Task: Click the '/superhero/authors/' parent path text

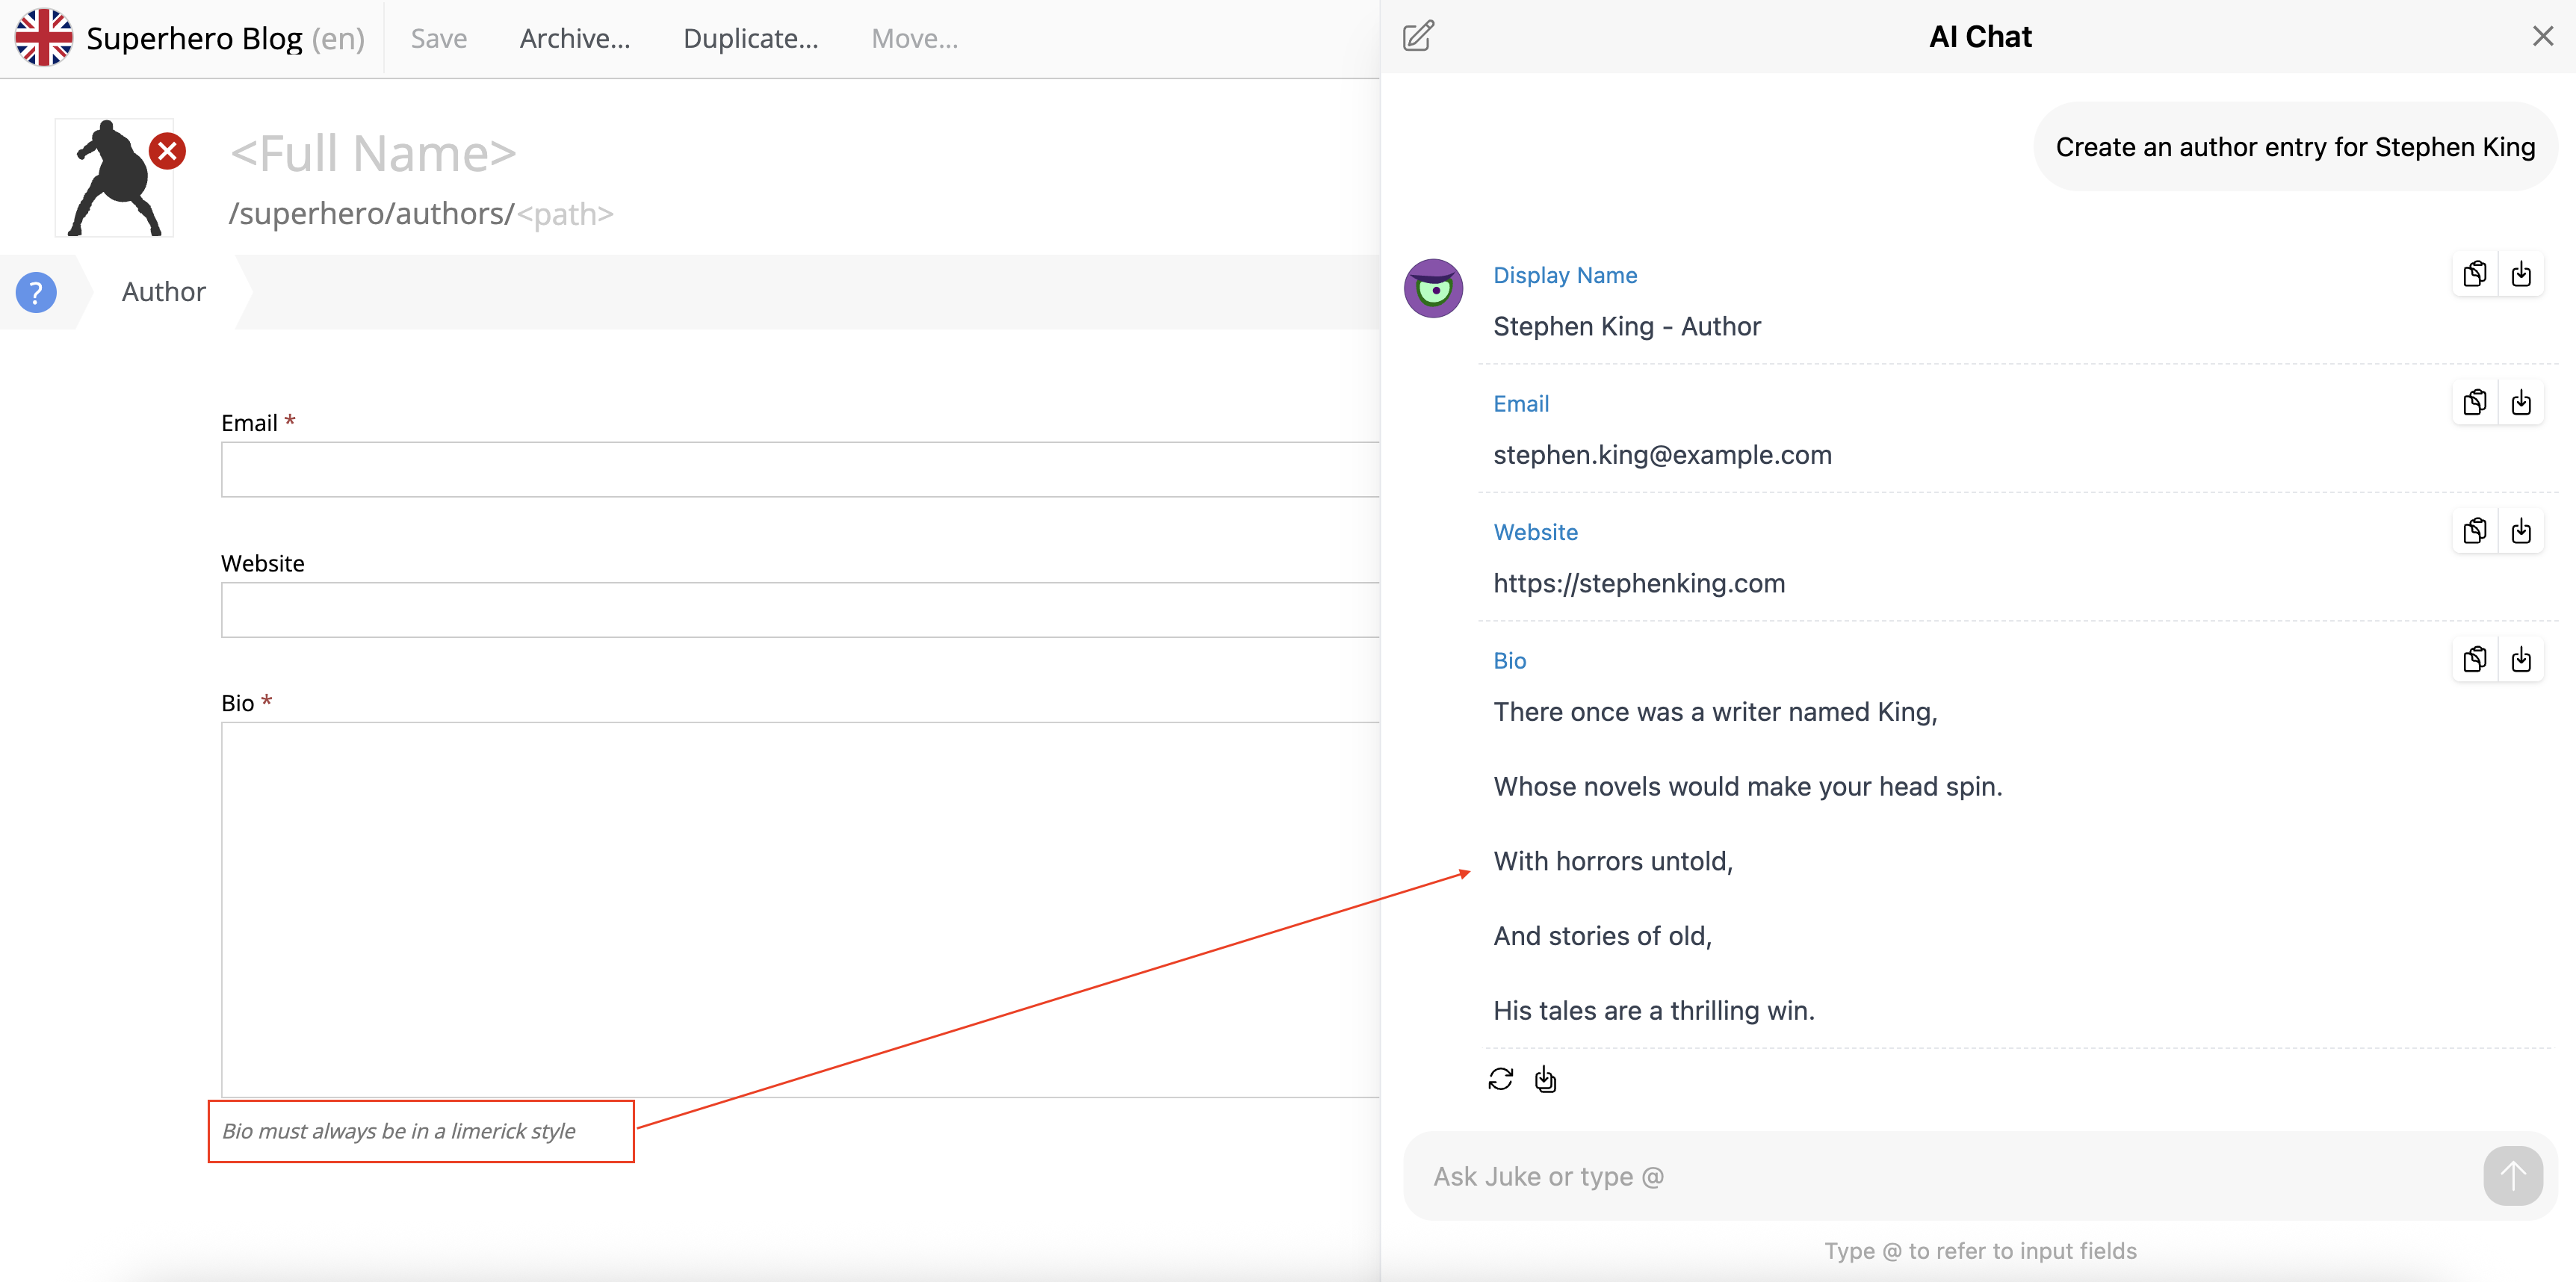Action: pos(371,213)
